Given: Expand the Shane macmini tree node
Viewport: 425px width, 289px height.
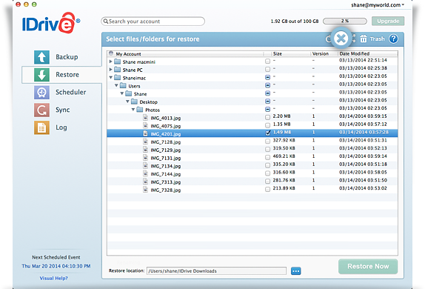Looking at the screenshot, I should (x=110, y=62).
